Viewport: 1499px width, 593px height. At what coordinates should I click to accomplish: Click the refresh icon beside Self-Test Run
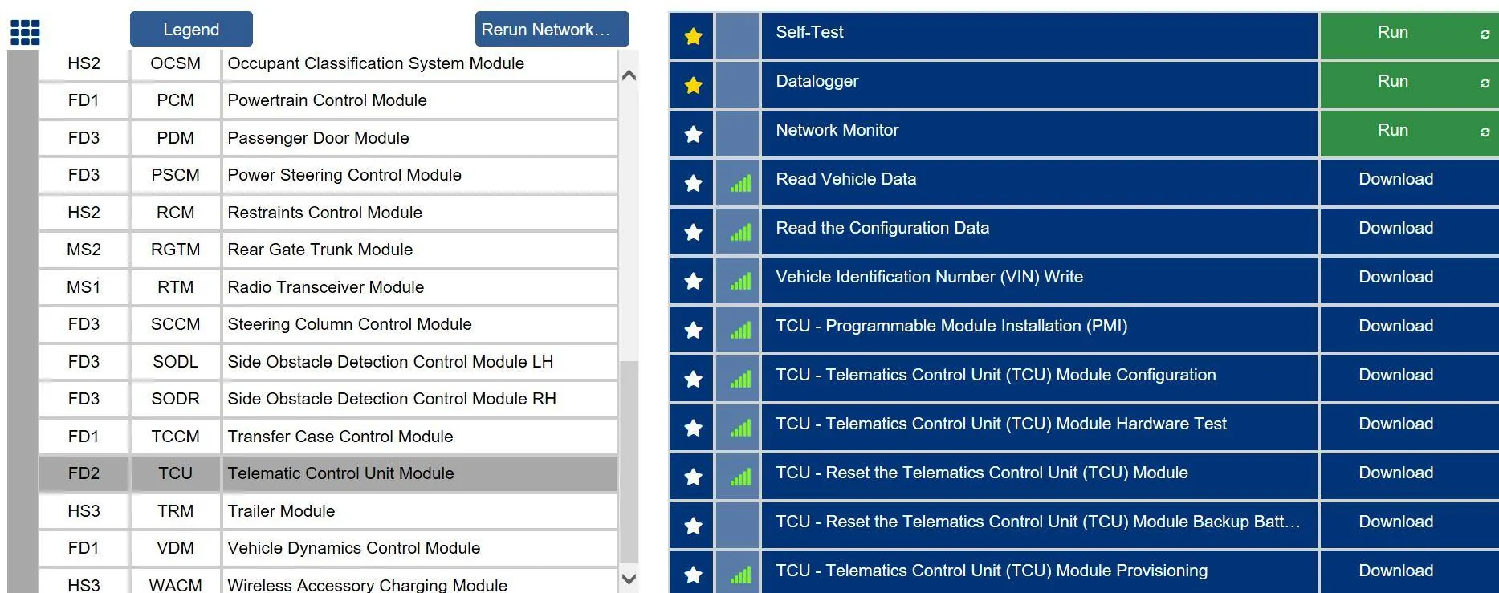point(1486,32)
